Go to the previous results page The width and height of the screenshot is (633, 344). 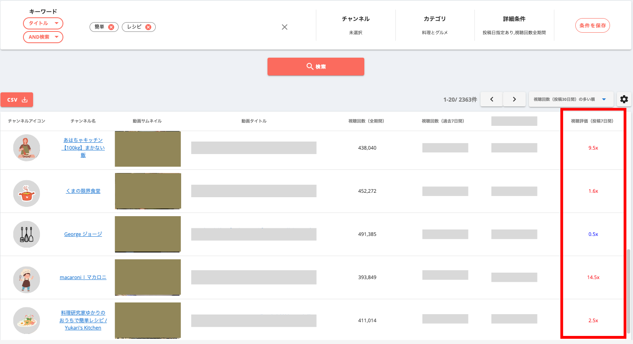[492, 99]
